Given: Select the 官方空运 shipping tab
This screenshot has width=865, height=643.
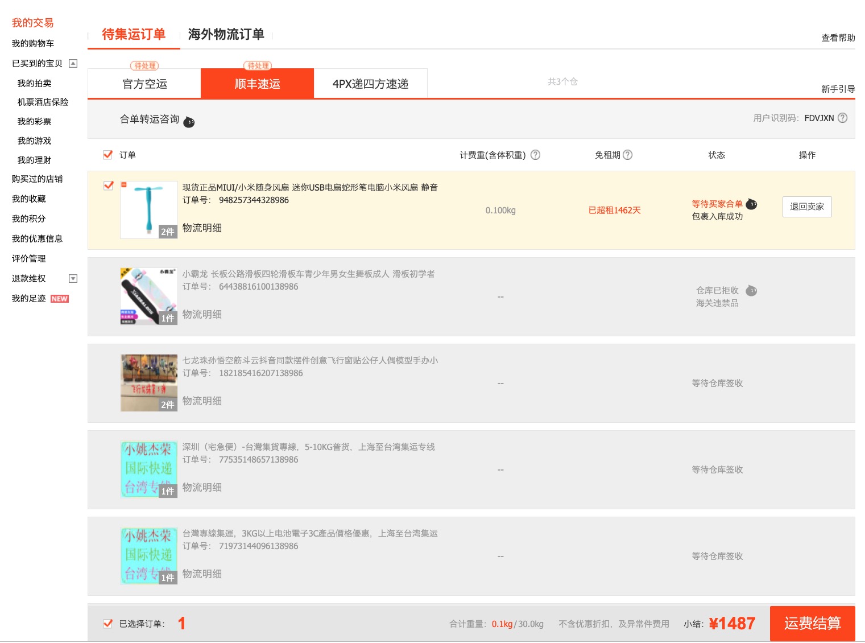Looking at the screenshot, I should pyautogui.click(x=144, y=84).
